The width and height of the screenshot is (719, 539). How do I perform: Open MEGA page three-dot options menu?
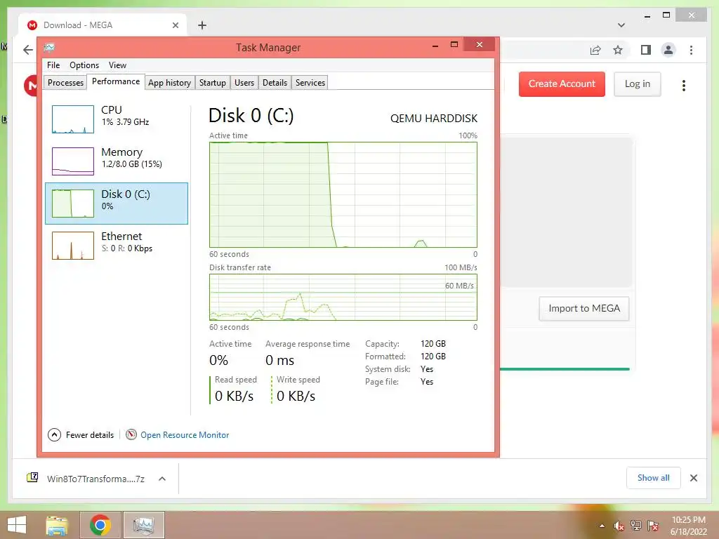(x=684, y=85)
